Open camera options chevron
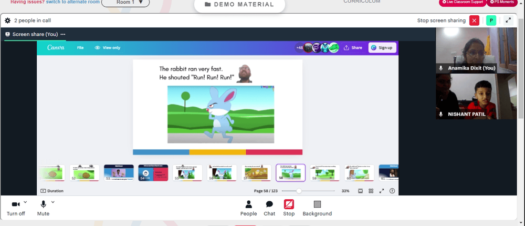 [25, 202]
